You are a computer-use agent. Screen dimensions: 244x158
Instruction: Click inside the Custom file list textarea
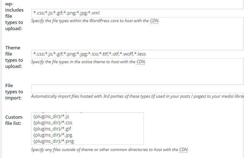(x=87, y=129)
